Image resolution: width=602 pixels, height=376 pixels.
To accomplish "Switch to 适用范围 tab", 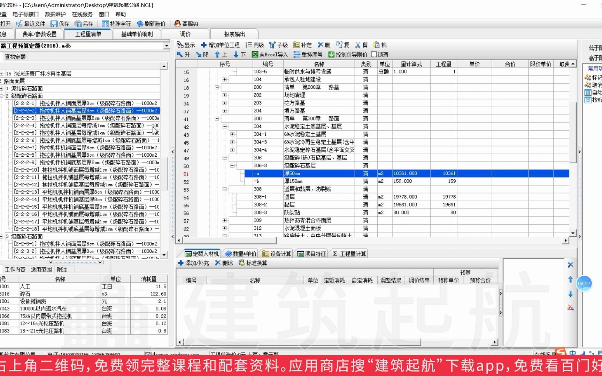I will (x=41, y=269).
